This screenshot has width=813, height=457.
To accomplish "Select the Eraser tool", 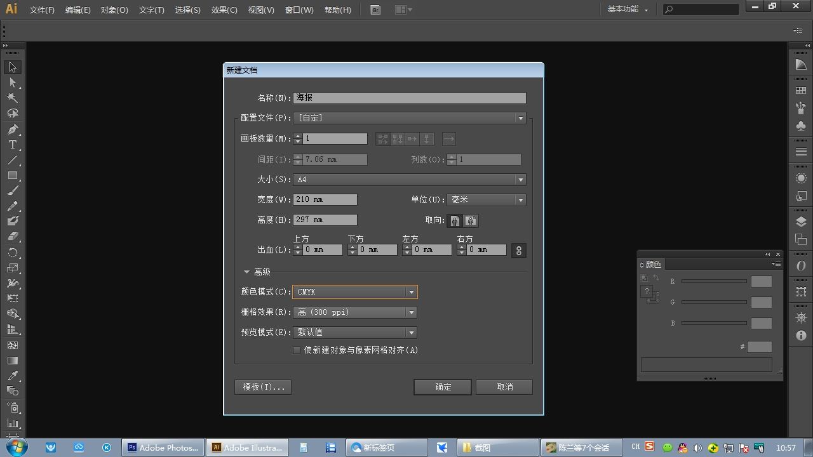I will pyautogui.click(x=13, y=236).
